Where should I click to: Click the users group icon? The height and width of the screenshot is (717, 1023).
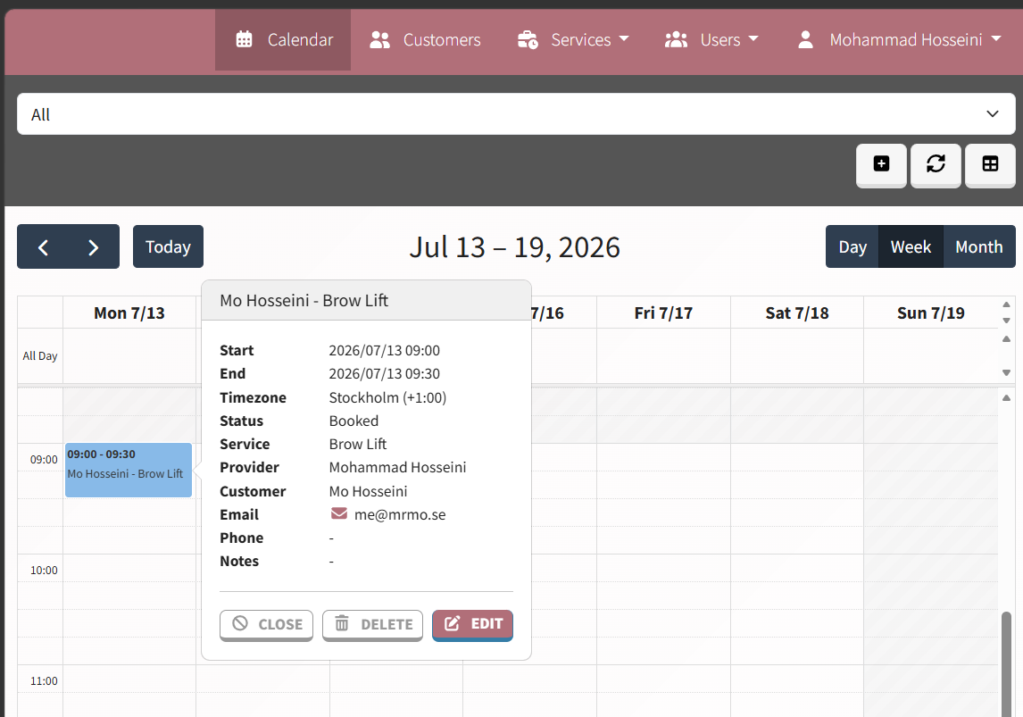[x=676, y=40]
